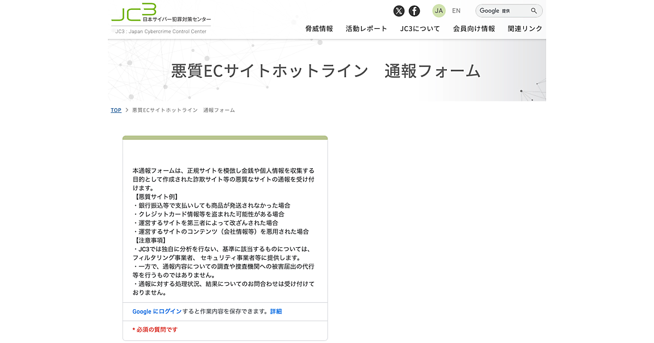Open JC3's X (Twitter) page icon

click(x=399, y=11)
